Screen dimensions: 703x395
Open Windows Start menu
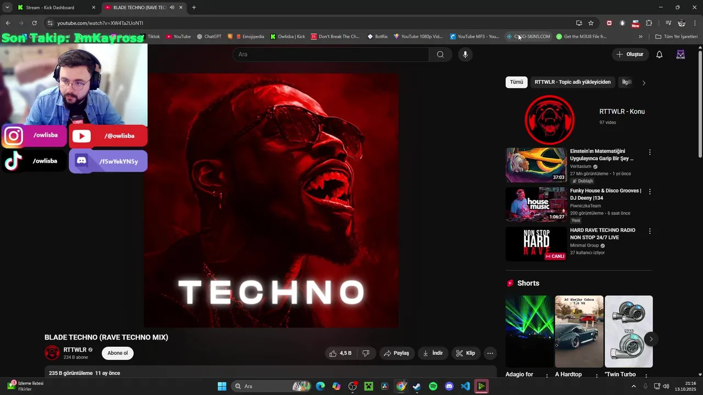tap(222, 386)
